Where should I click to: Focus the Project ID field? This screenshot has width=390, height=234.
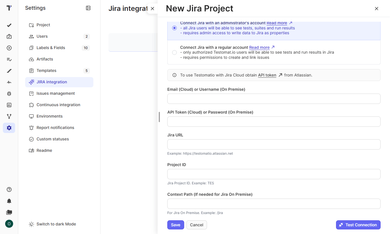(274, 174)
